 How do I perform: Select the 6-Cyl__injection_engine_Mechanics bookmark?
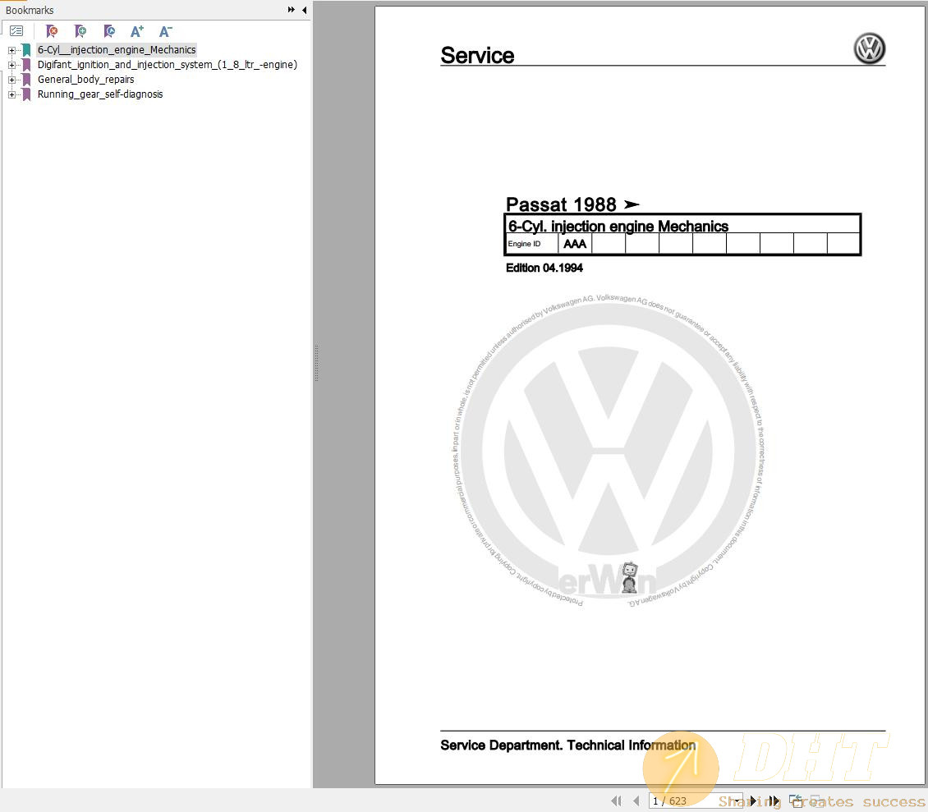click(x=117, y=50)
